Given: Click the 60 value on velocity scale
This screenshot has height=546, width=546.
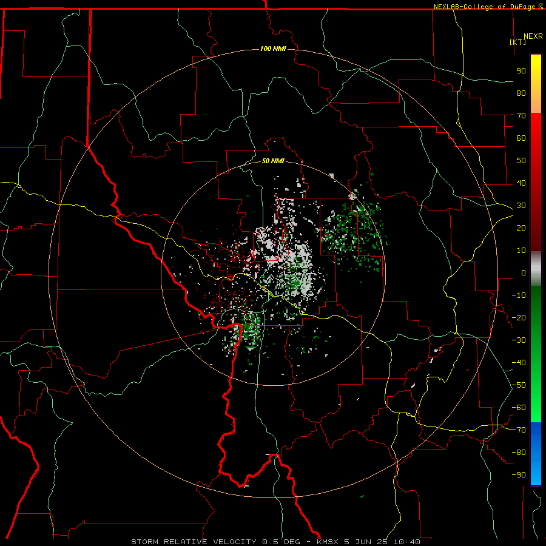Looking at the screenshot, I should 521,138.
